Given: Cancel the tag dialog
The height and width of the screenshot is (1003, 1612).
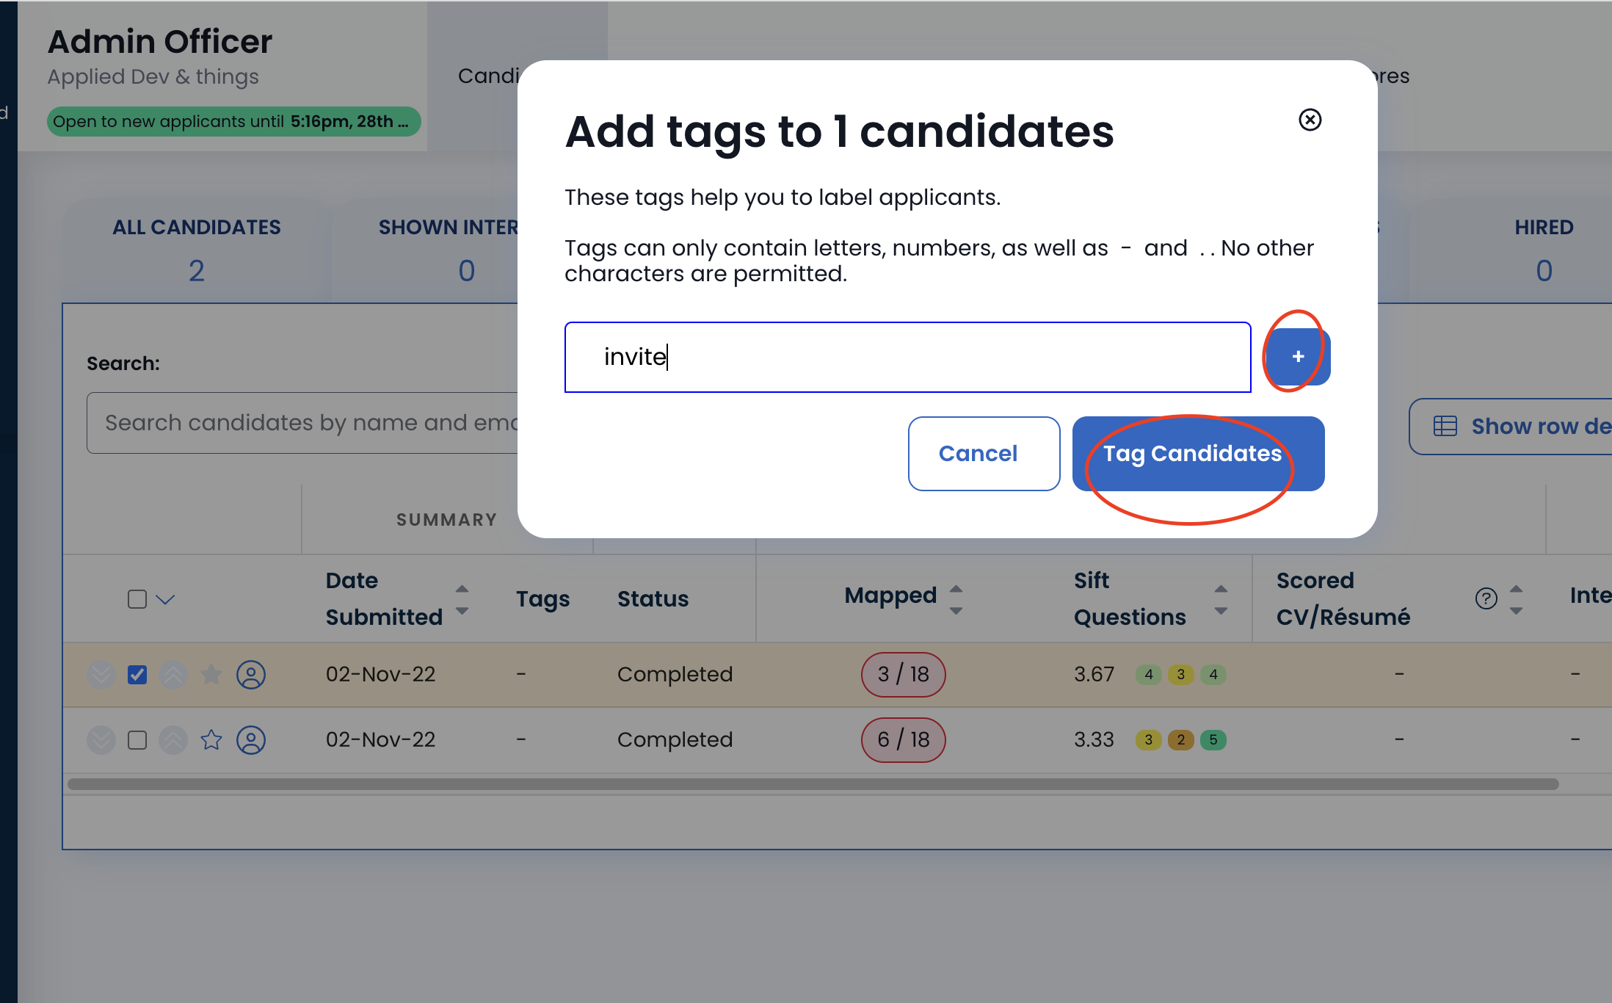Looking at the screenshot, I should click(x=984, y=454).
